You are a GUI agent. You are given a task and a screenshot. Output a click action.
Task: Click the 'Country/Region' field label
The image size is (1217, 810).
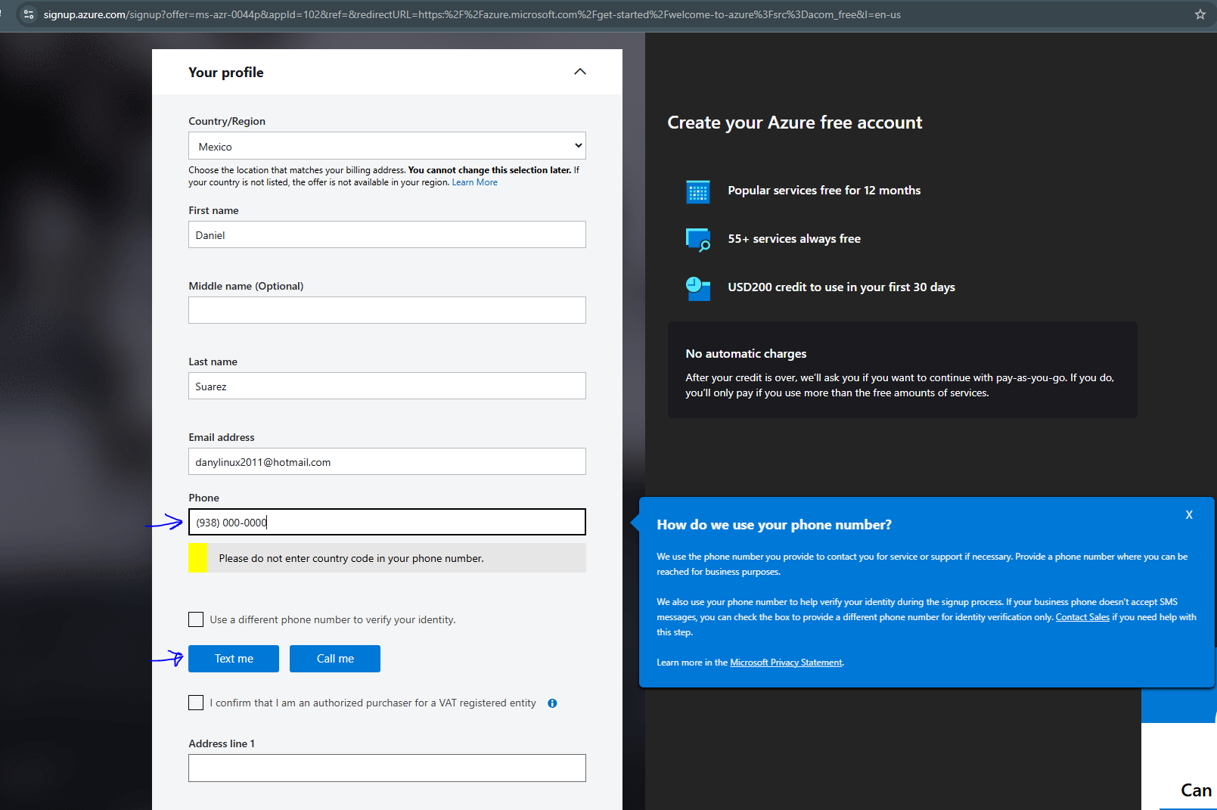pyautogui.click(x=227, y=121)
